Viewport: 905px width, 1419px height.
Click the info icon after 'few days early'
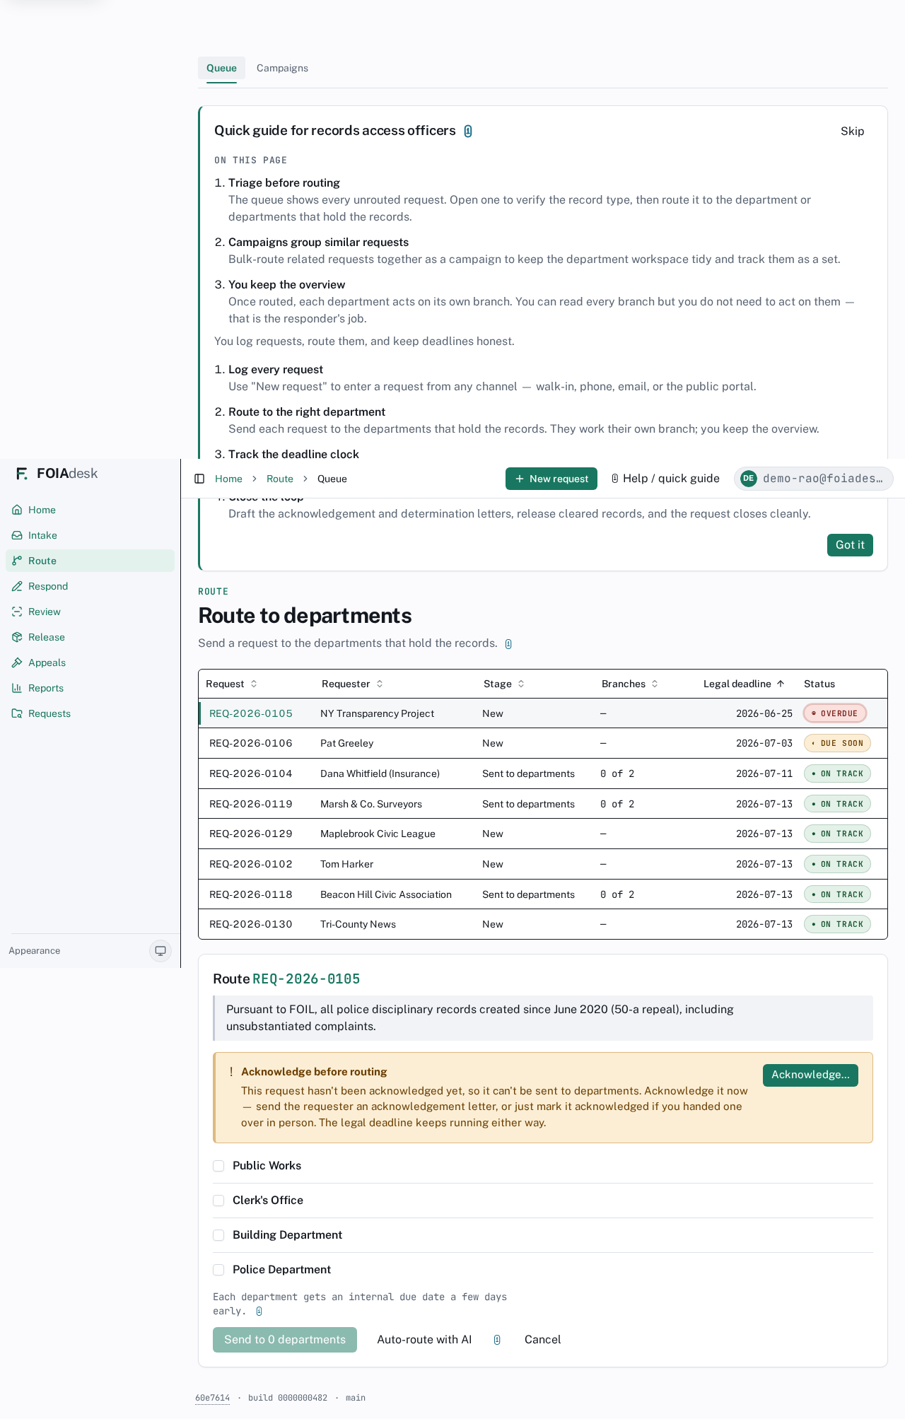point(259,1312)
